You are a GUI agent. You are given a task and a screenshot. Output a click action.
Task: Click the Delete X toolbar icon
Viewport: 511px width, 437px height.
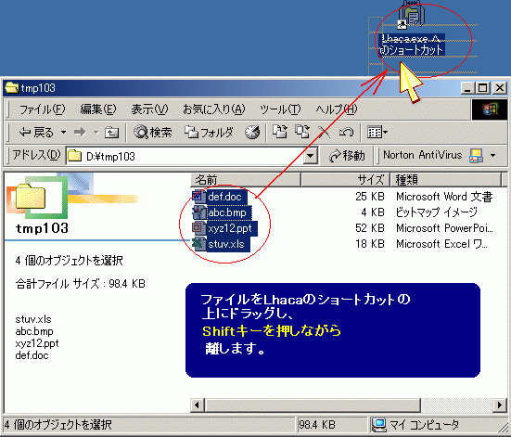[x=324, y=132]
